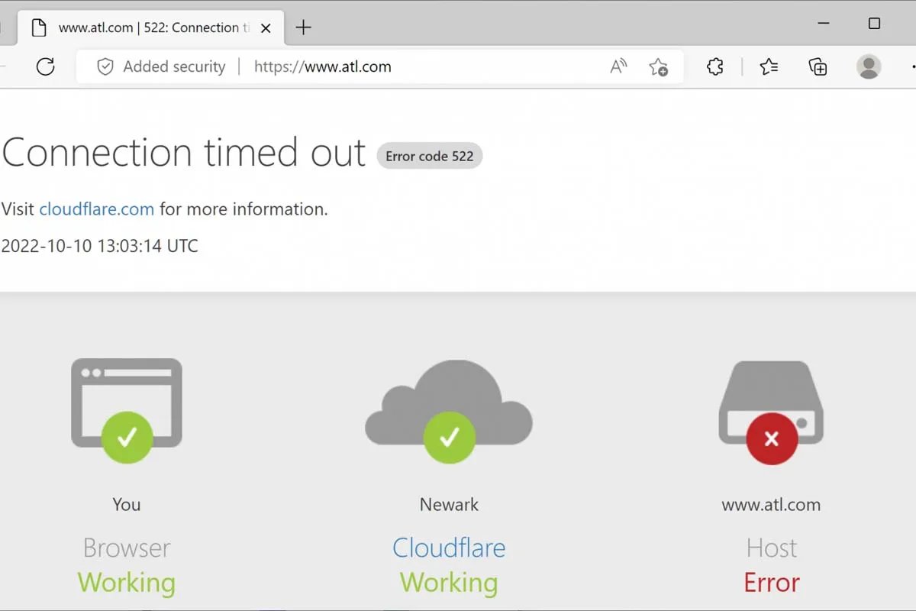The height and width of the screenshot is (611, 916).
Task: Reload the page with the refresh icon
Action: pos(46,66)
